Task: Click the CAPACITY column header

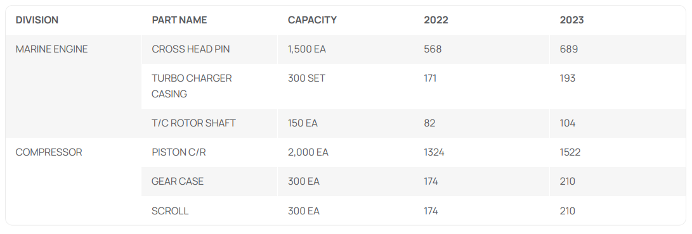Action: [312, 20]
